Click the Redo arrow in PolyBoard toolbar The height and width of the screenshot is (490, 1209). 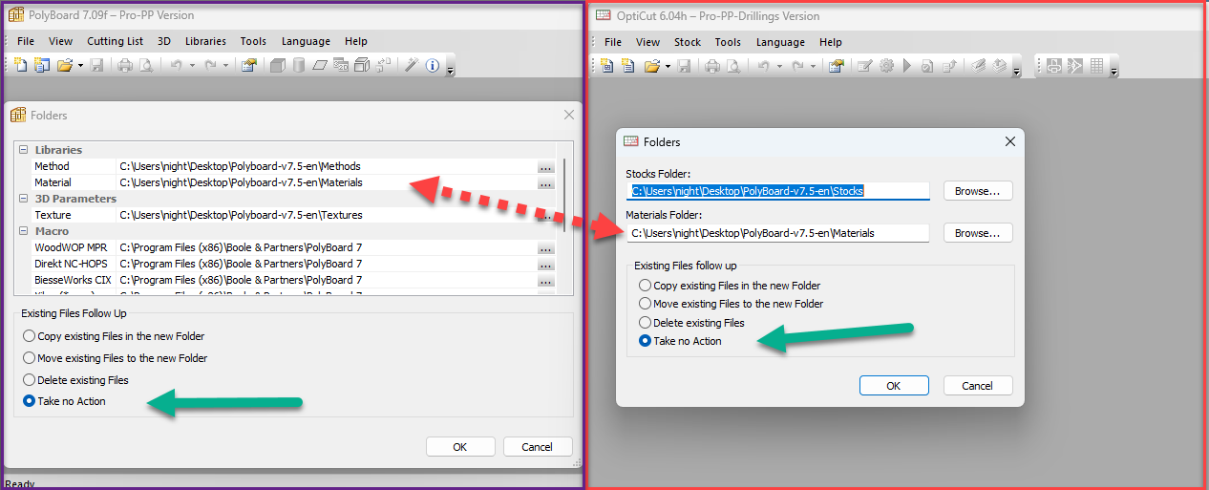(x=210, y=65)
